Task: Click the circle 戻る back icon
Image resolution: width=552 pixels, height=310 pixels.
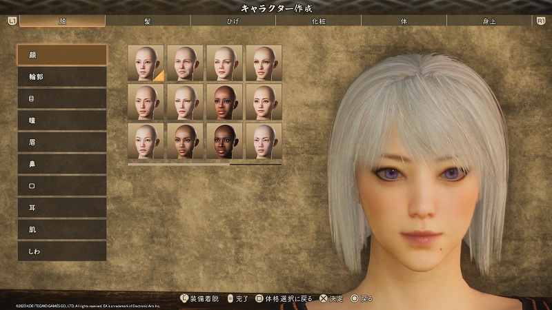Action: coord(355,299)
